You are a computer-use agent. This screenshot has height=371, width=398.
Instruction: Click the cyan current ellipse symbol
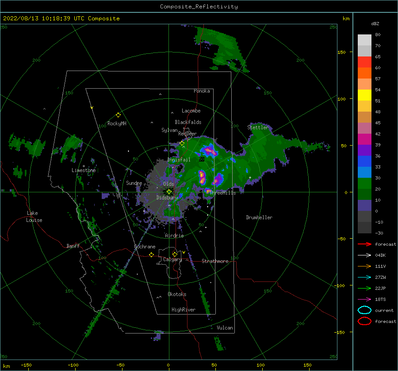(364, 310)
